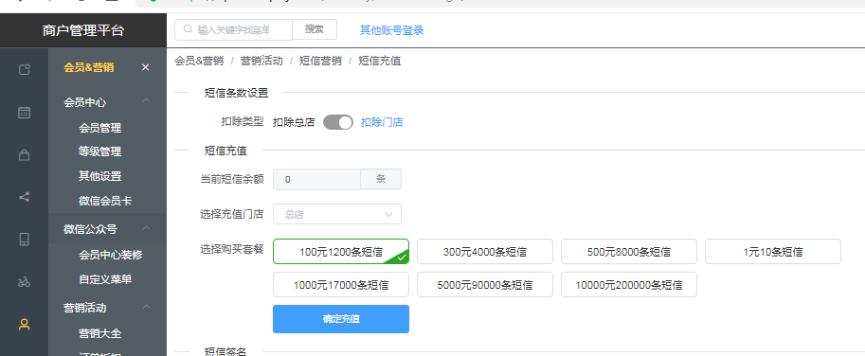Select the 300元4000条短信 package

[485, 252]
